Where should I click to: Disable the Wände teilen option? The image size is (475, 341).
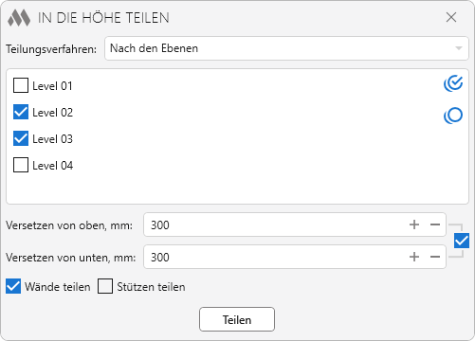13,286
